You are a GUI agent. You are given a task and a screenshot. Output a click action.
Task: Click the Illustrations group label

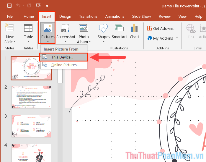tap(119, 48)
